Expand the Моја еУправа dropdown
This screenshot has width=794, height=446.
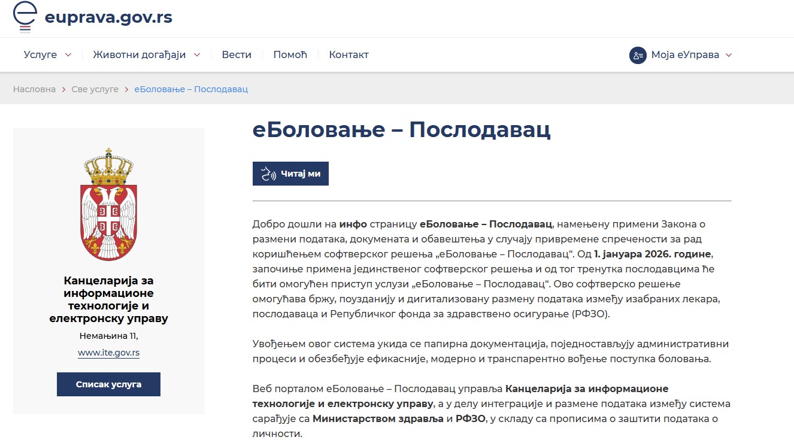pyautogui.click(x=728, y=54)
